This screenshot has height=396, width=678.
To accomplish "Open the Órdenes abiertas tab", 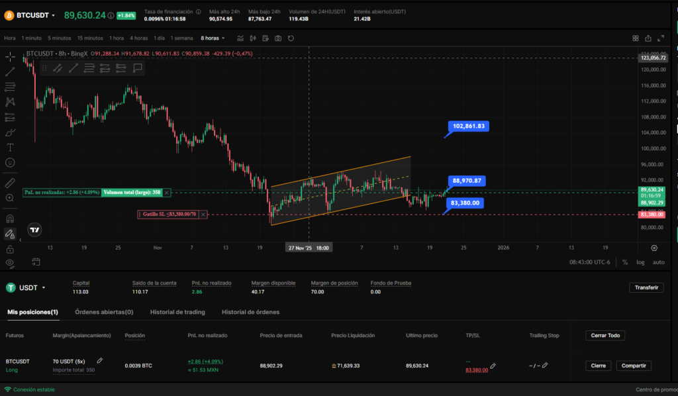I will [x=104, y=312].
